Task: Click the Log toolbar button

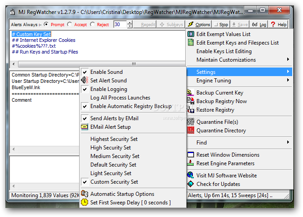Action: pyautogui.click(x=258, y=24)
